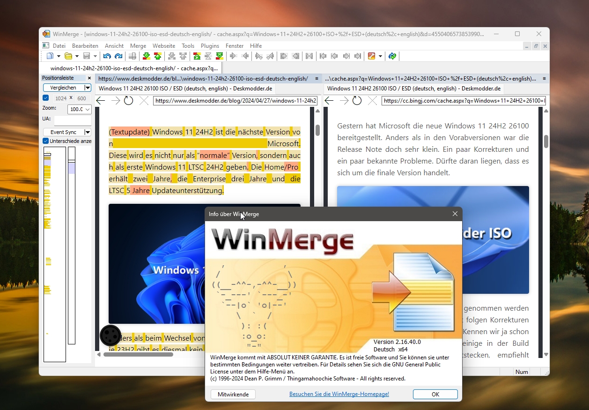
Task: Click left pane horizontal scrollbar thumb
Action: click(x=138, y=354)
